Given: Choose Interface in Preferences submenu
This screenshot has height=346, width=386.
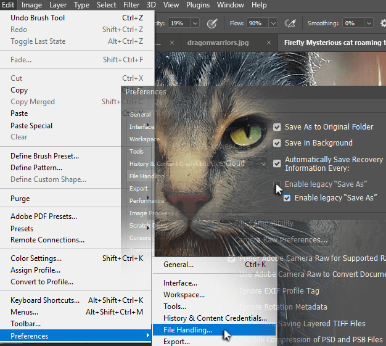Looking at the screenshot, I should (214, 283).
